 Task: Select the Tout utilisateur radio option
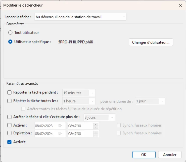pos(10,32)
